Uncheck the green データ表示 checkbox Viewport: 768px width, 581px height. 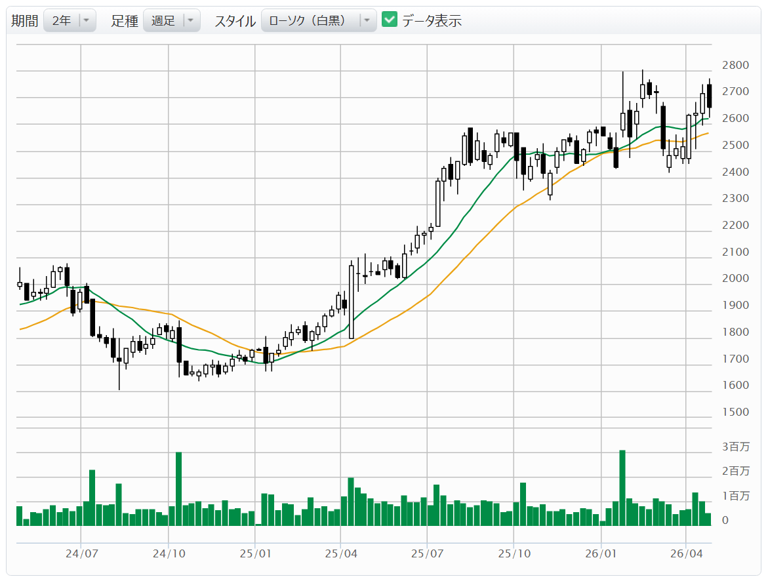[390, 20]
